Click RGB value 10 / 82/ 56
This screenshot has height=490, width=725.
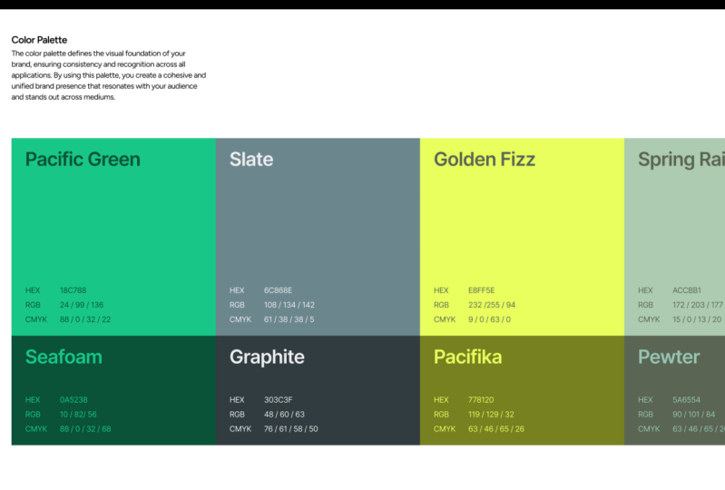78,414
